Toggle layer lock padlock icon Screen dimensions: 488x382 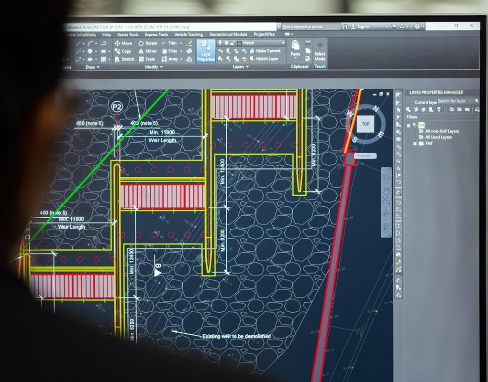(233, 43)
